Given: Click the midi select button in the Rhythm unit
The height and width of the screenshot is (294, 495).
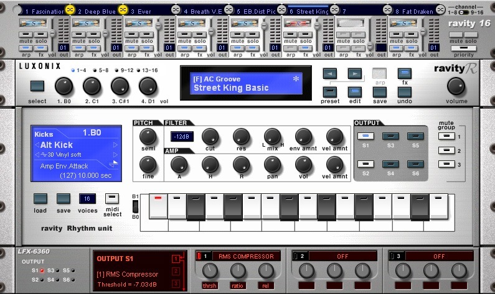Looking at the screenshot, I should pos(111,198).
